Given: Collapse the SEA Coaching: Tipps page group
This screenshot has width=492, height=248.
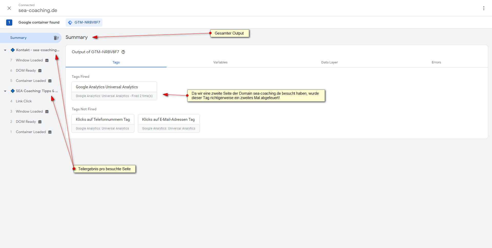Looking at the screenshot, I should 5,91.
